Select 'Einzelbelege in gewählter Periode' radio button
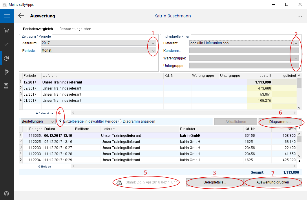 pos(60,121)
